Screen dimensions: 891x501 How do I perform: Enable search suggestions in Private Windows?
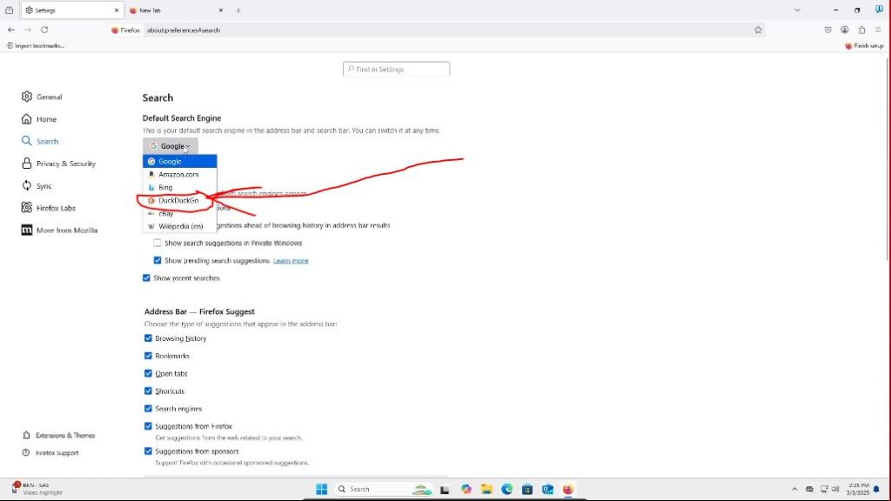coord(157,243)
